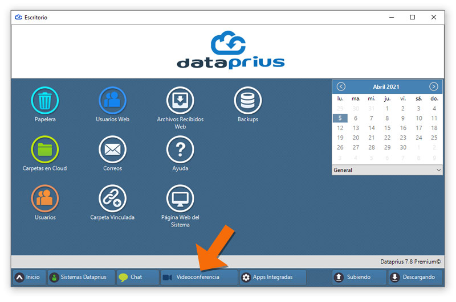Select April 23 in the calendar

click(403, 138)
